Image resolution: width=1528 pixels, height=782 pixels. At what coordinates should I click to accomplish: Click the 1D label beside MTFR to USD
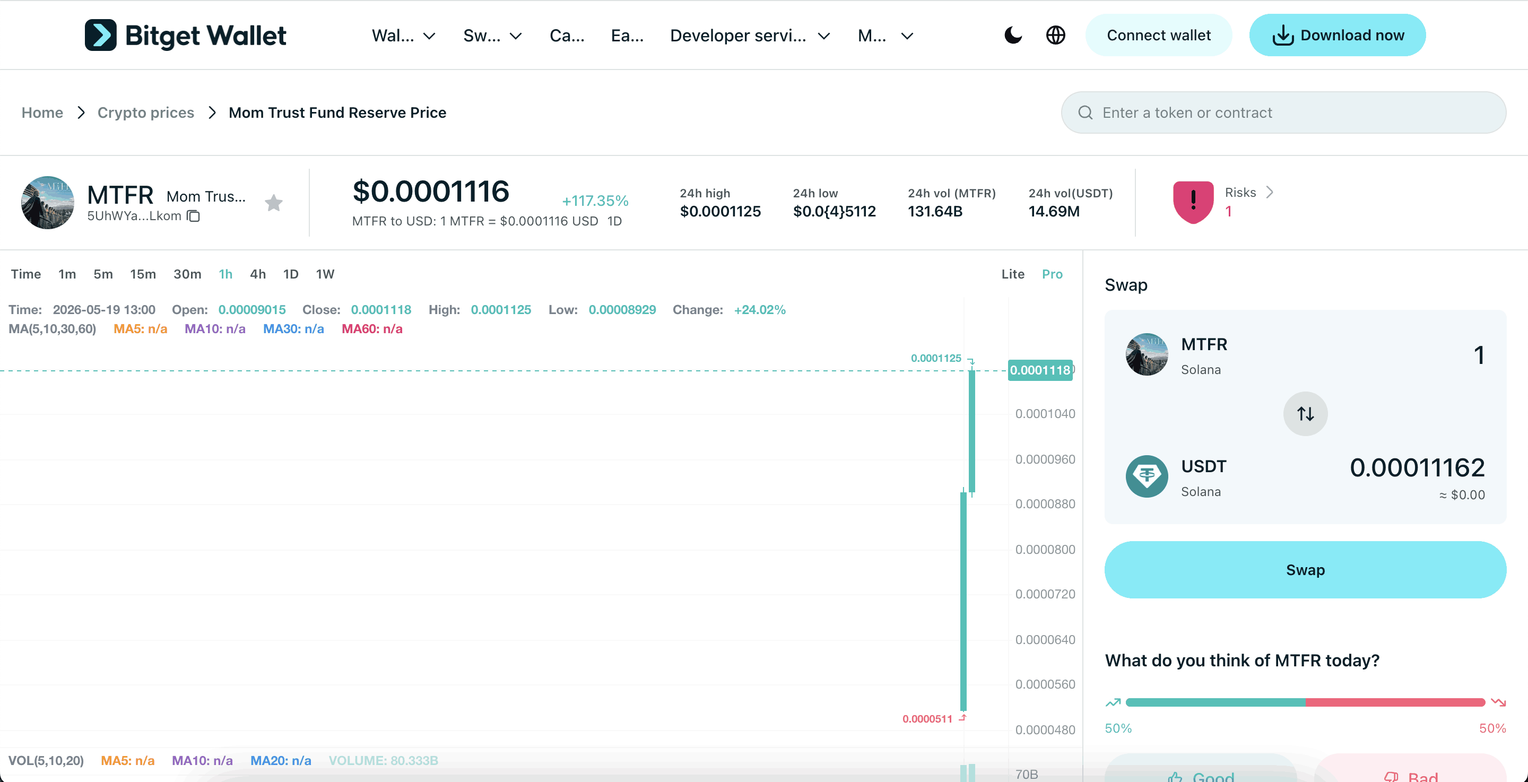(x=614, y=221)
